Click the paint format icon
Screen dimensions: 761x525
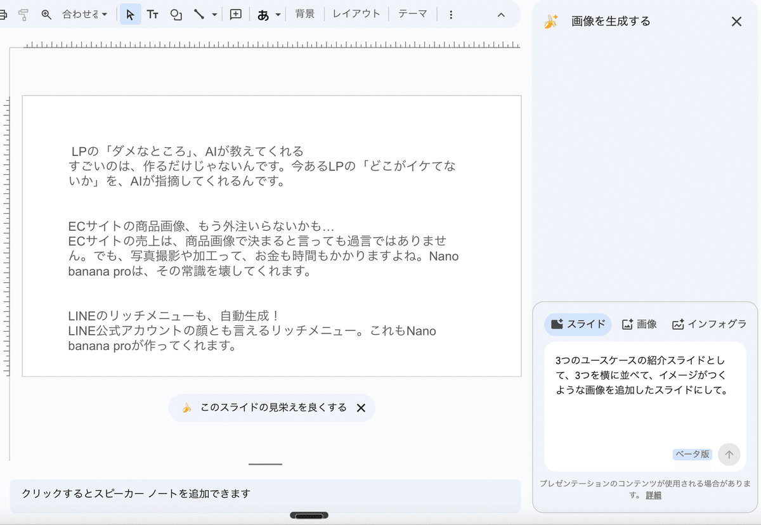(x=23, y=14)
